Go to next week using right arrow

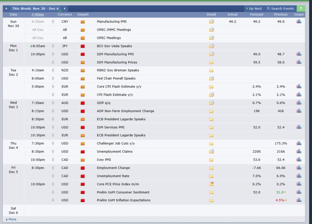click(x=64, y=9)
